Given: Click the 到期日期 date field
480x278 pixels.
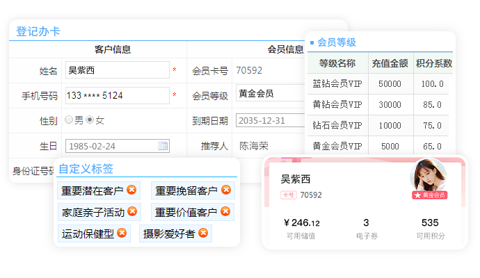Looking at the screenshot, I should 270,120.
